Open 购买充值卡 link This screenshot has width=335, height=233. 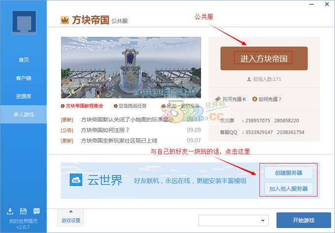tap(234, 99)
